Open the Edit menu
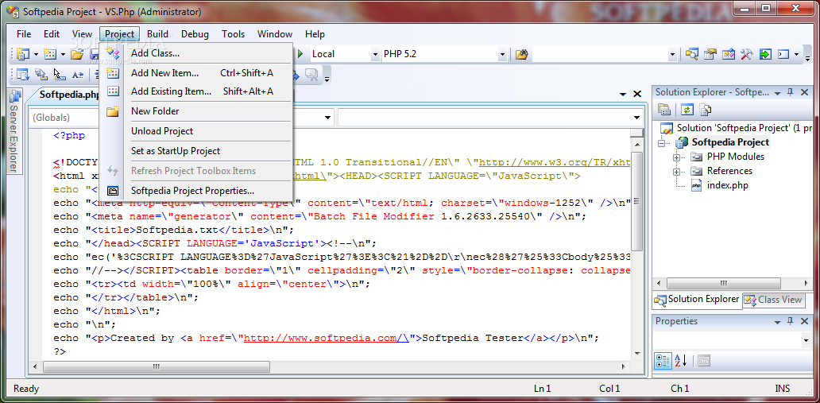 coord(51,34)
